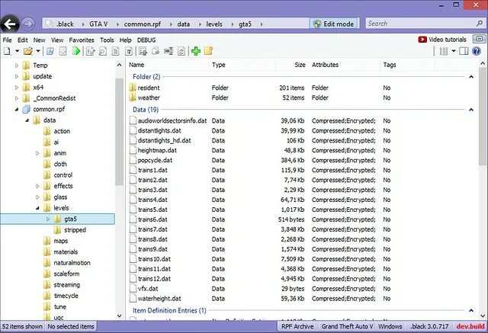Viewport: 488px width, 333px height.
Task: Open the view mode dropdown arrow
Action: coord(454,51)
